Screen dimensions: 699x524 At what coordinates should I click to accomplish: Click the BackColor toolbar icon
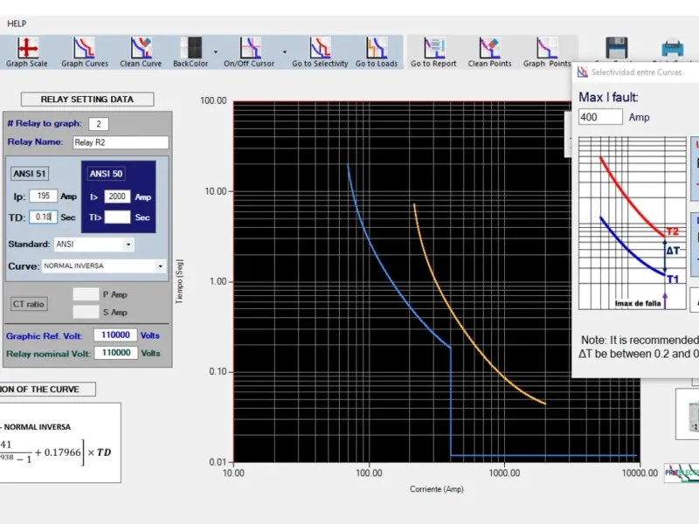click(190, 52)
